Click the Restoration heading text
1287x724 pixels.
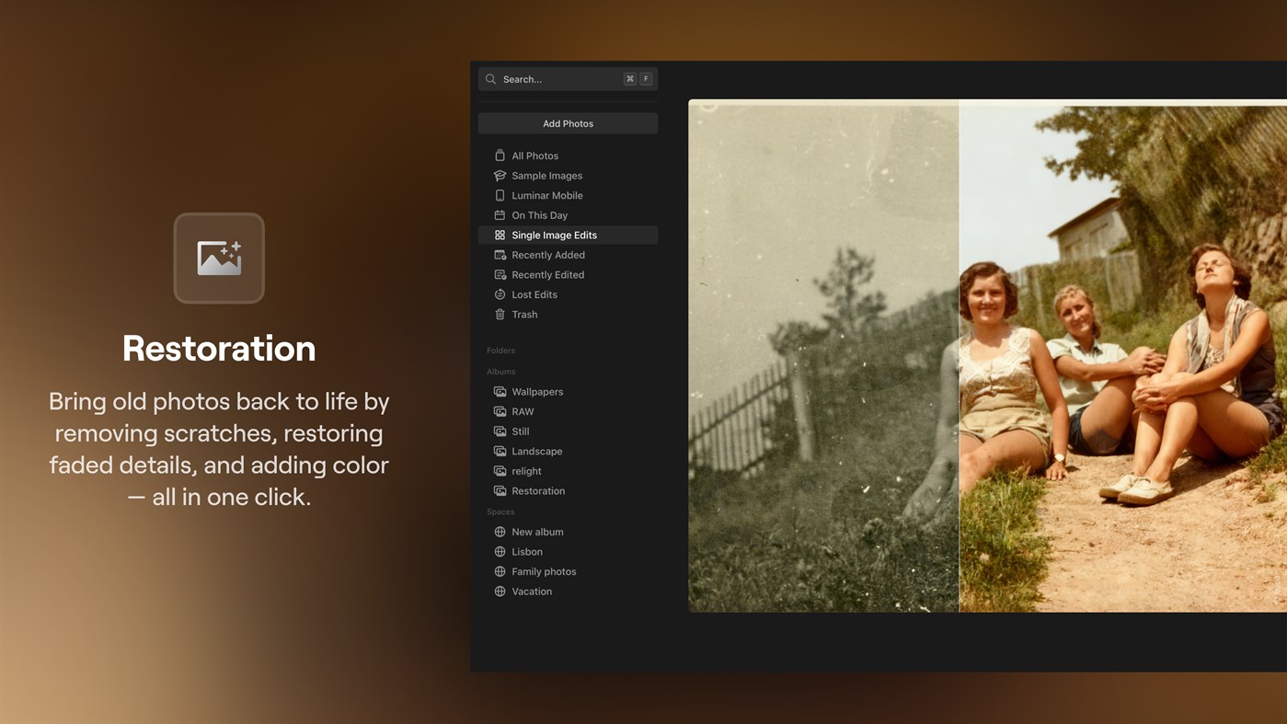[219, 349]
